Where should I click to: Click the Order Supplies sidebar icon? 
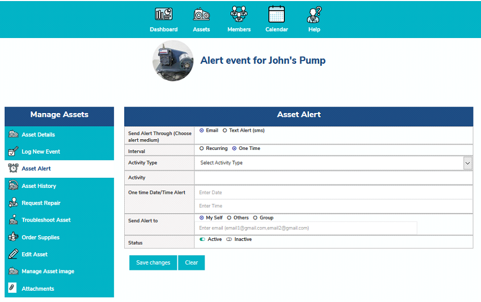[x=13, y=237]
